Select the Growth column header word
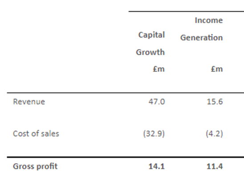Viewport: 244px width, 185px height. 150,52
